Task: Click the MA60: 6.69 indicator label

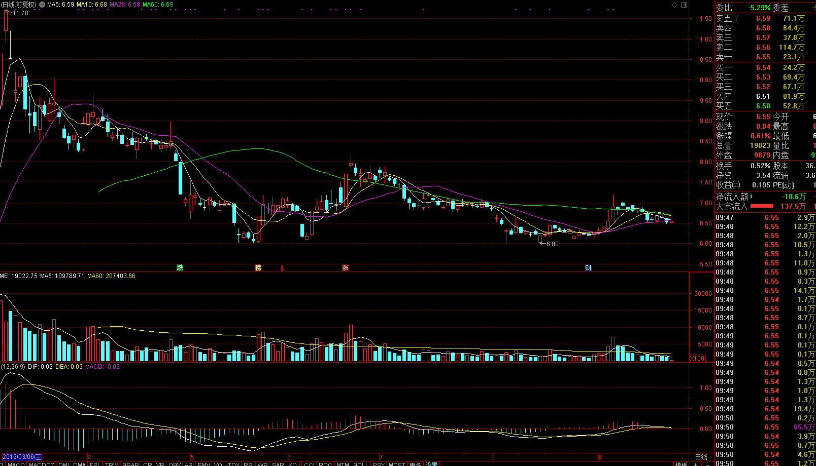Action: (158, 5)
